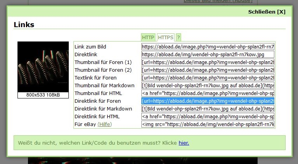Switch to the HTTP tab
Viewport: 298px width, 164px height.
tap(148, 38)
